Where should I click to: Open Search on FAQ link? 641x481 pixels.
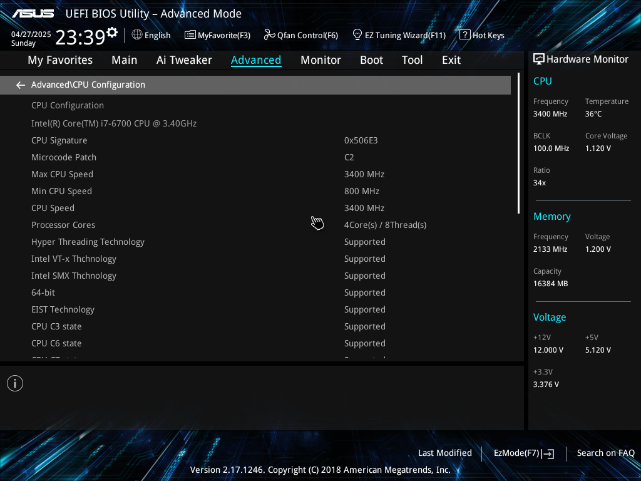tap(605, 453)
